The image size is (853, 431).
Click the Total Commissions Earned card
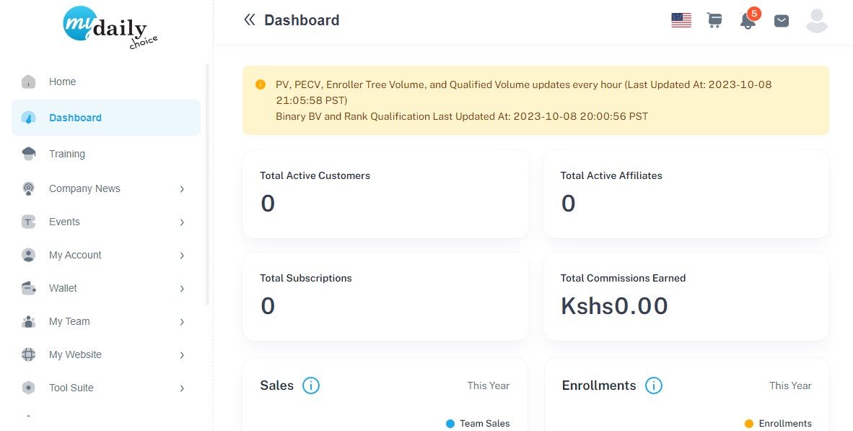(x=686, y=297)
